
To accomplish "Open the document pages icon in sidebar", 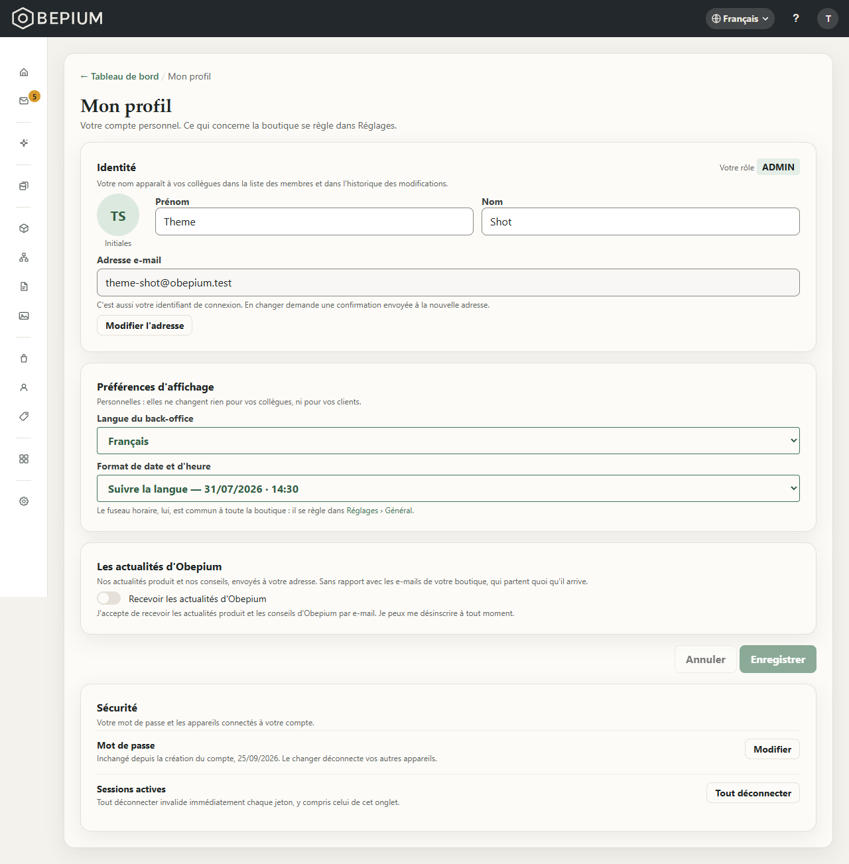I will 24,286.
